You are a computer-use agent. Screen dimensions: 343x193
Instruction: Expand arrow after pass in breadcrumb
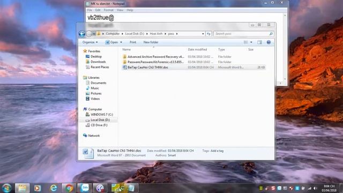pyautogui.click(x=177, y=34)
